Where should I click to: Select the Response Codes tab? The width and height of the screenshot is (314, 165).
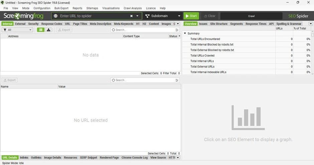(x=52, y=24)
